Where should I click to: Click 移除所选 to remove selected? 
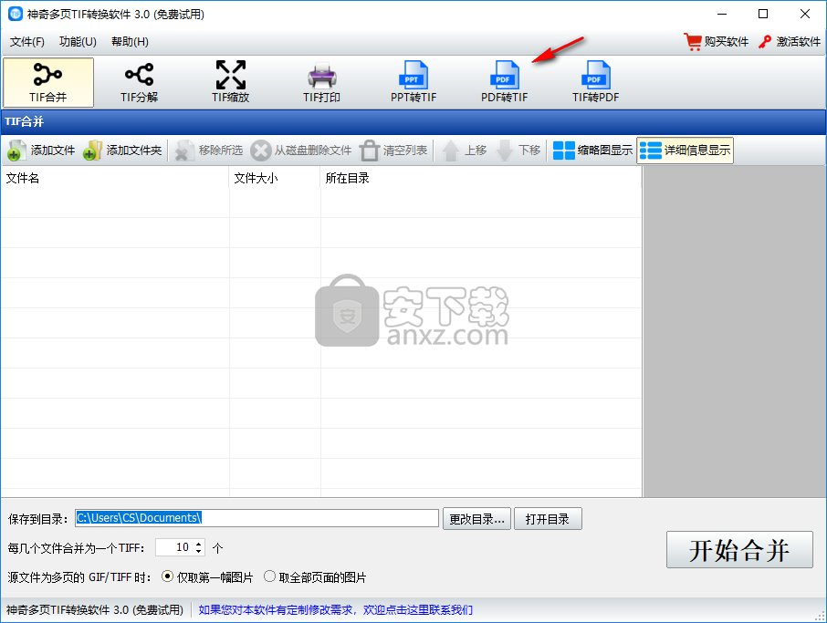(x=209, y=151)
